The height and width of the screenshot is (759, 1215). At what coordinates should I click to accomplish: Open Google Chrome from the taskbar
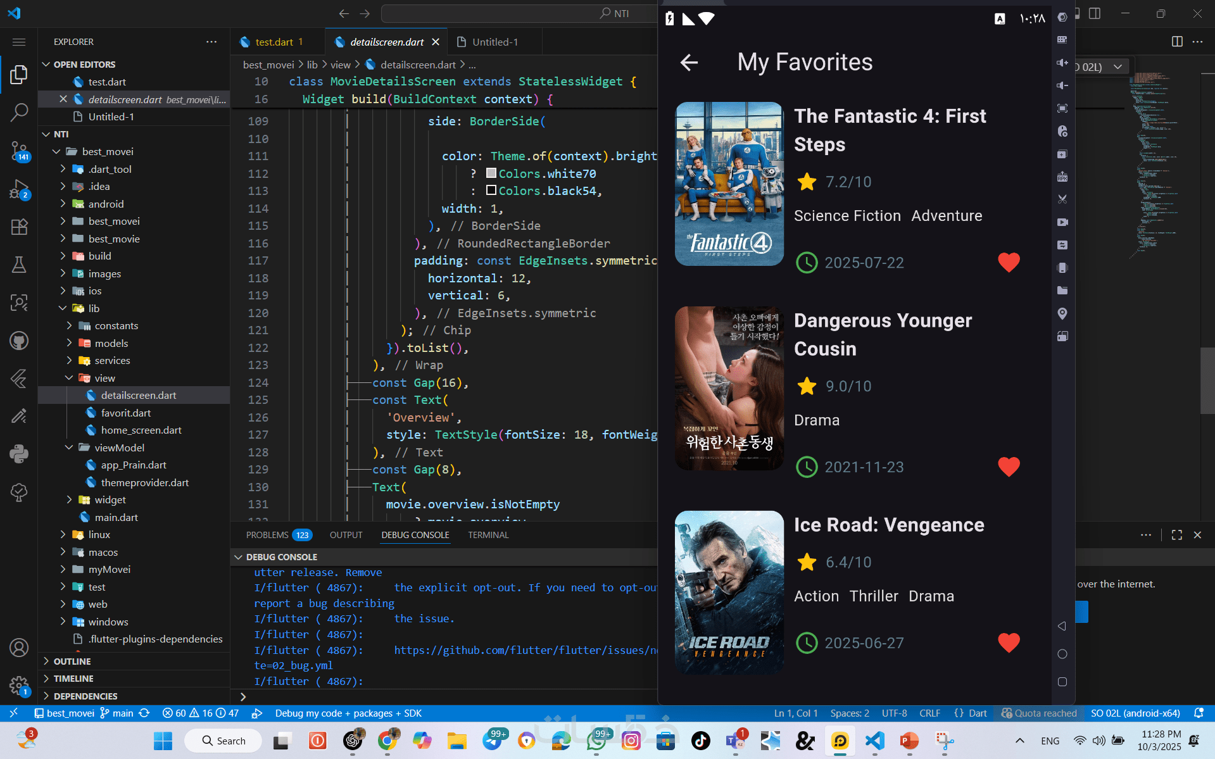(x=387, y=741)
